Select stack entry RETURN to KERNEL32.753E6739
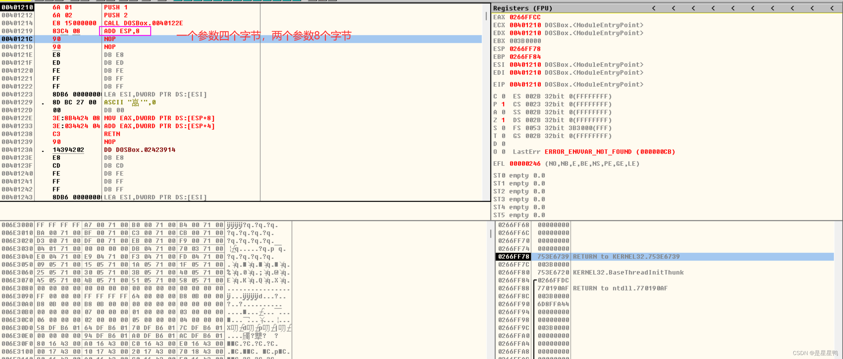 click(x=626, y=256)
